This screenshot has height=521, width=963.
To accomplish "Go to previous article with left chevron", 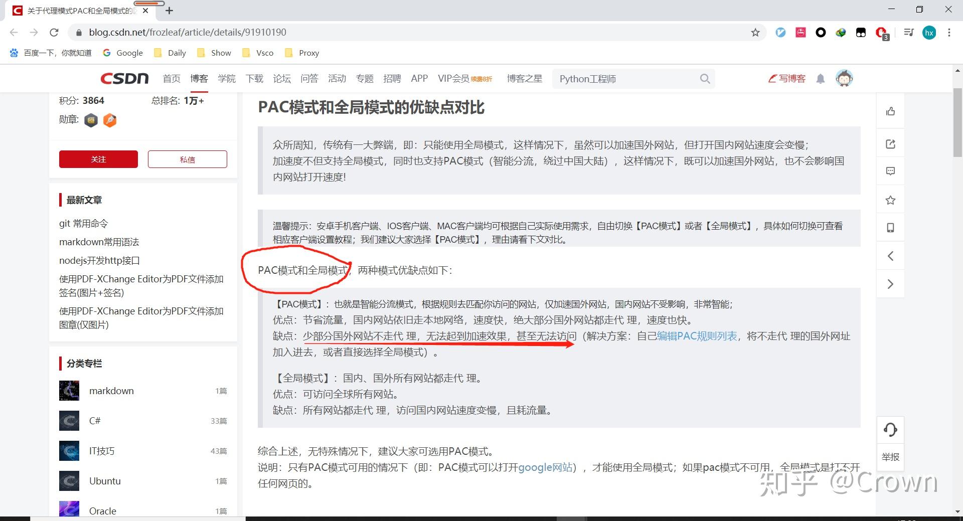I will coord(890,256).
